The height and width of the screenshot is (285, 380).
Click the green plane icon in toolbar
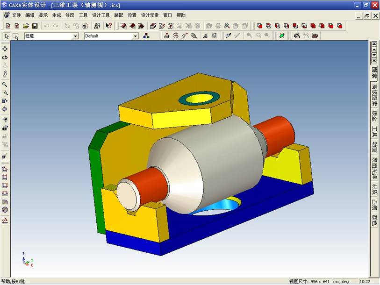[281, 36]
